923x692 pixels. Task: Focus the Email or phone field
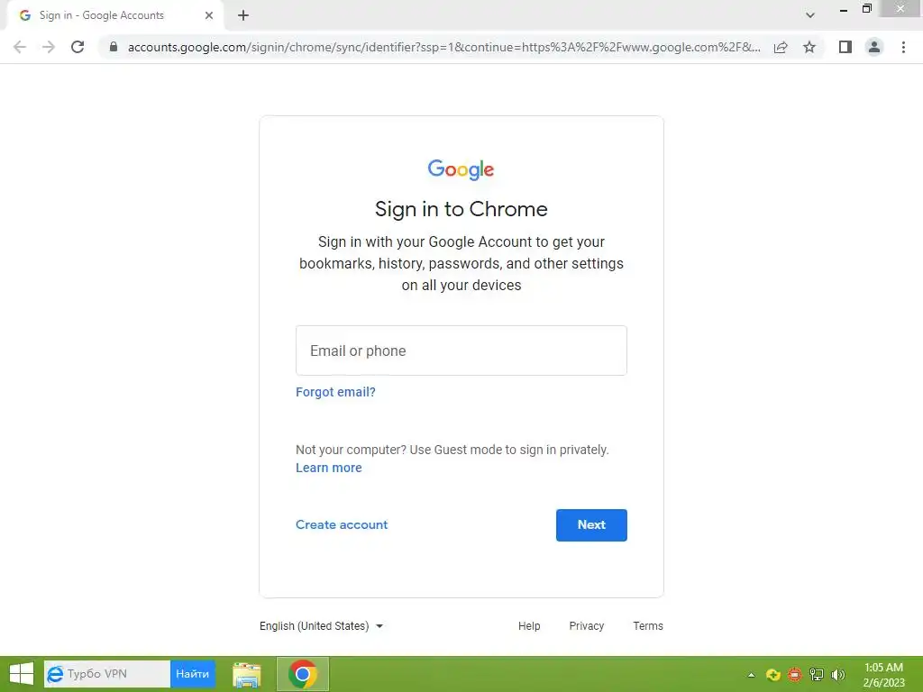pyautogui.click(x=461, y=351)
